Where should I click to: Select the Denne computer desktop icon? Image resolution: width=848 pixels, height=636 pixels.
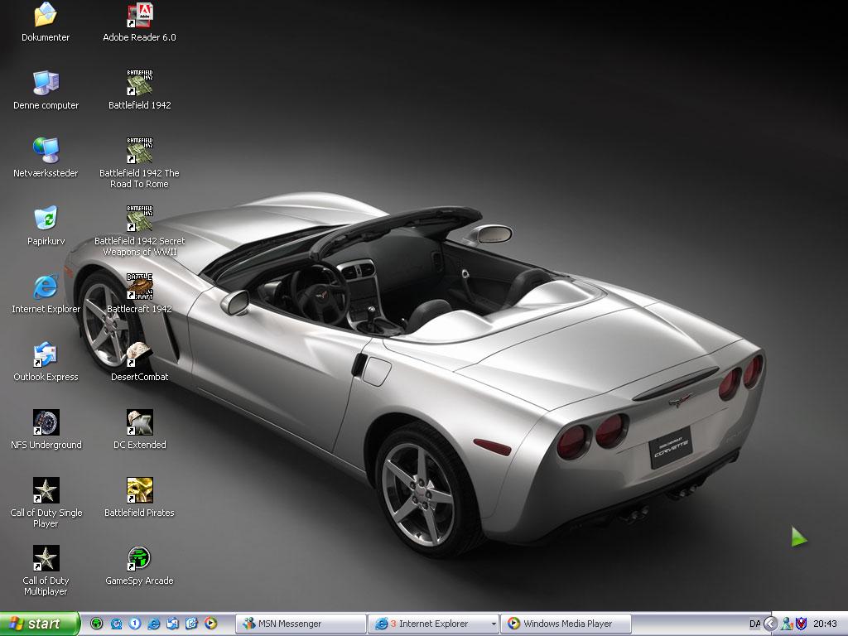click(46, 84)
